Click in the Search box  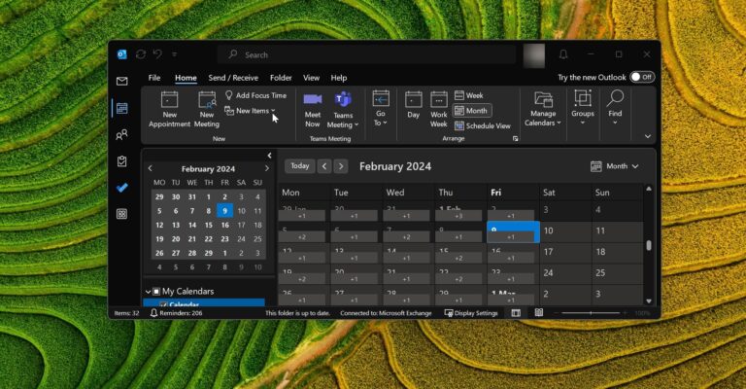tap(367, 54)
